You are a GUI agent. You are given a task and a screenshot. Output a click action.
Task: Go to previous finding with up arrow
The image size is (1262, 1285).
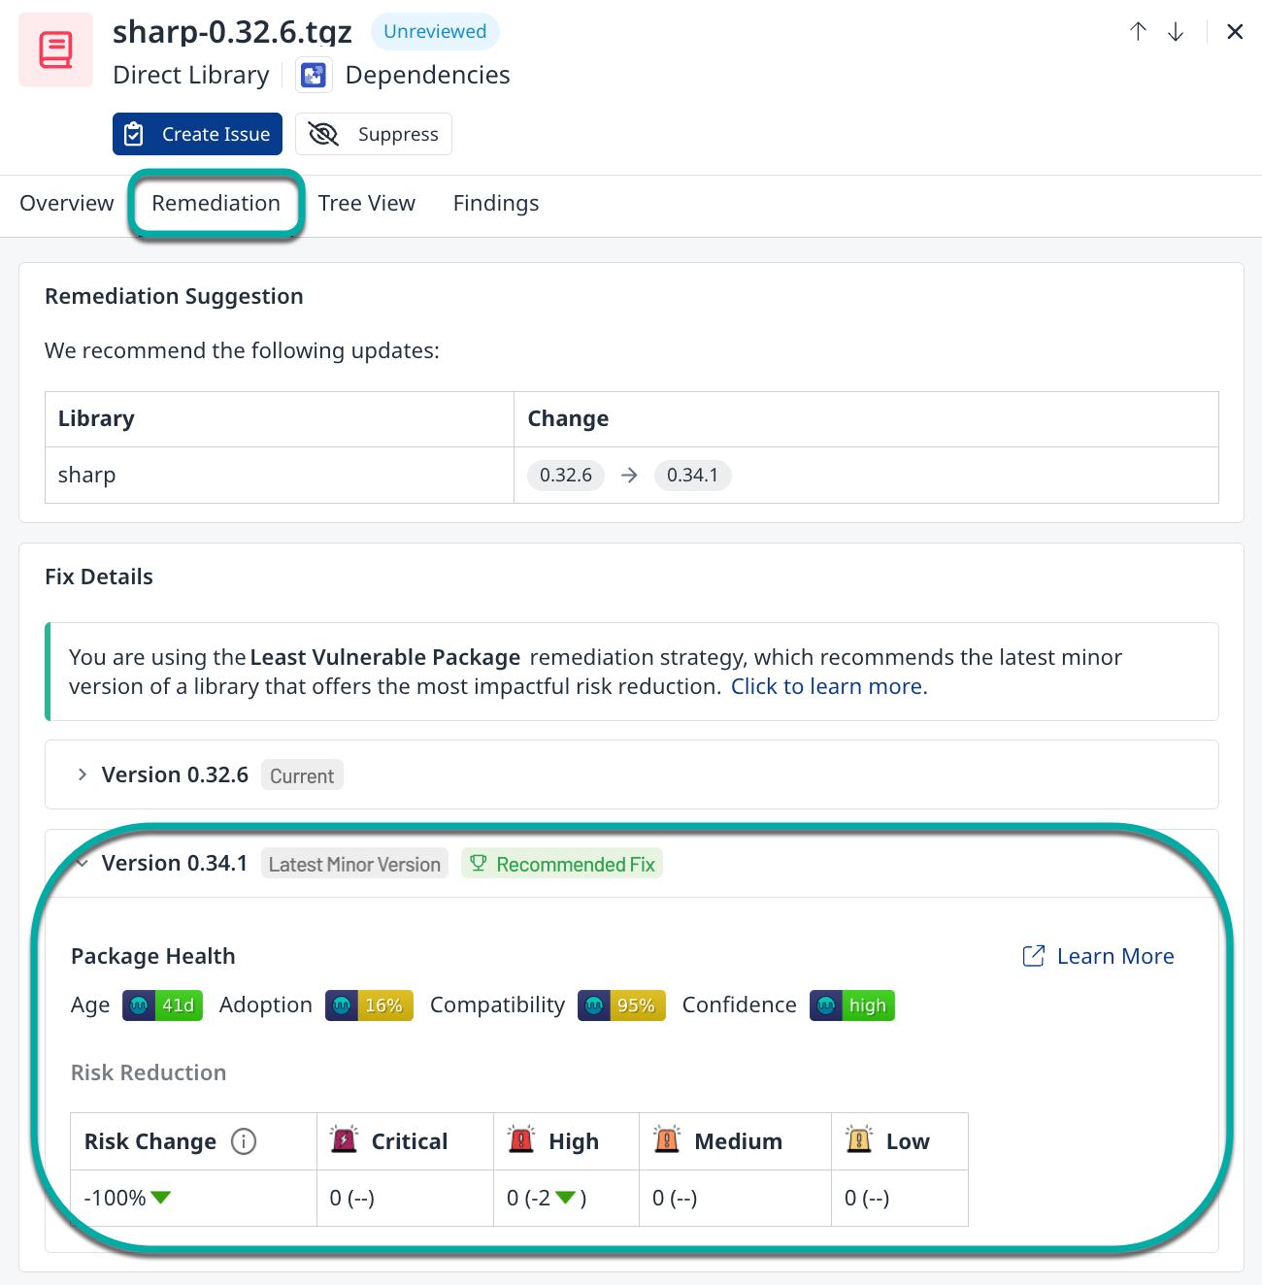[1138, 32]
